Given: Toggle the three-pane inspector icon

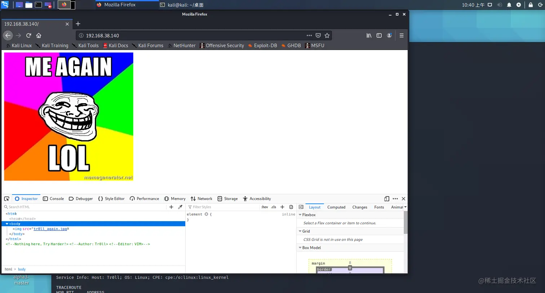Looking at the screenshot, I should coord(301,207).
